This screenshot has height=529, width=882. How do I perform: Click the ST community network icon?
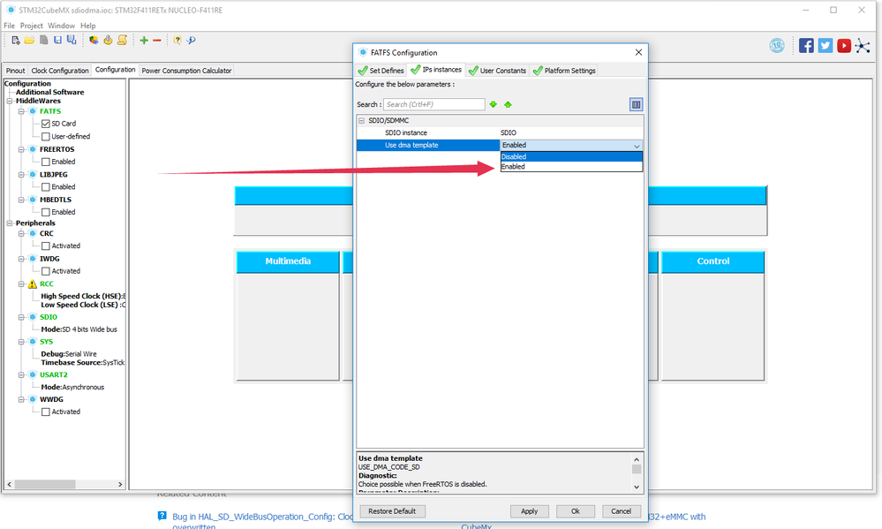pyautogui.click(x=863, y=46)
